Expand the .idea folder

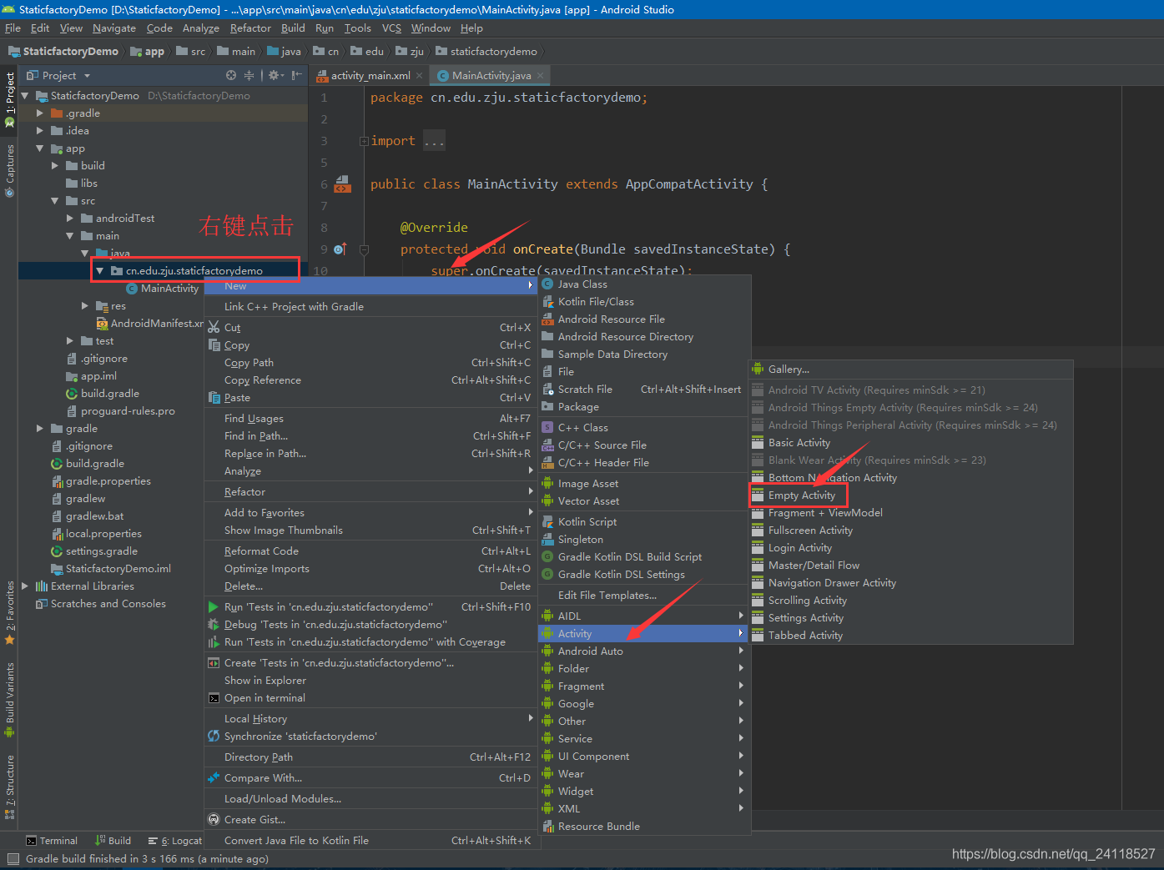(x=40, y=131)
